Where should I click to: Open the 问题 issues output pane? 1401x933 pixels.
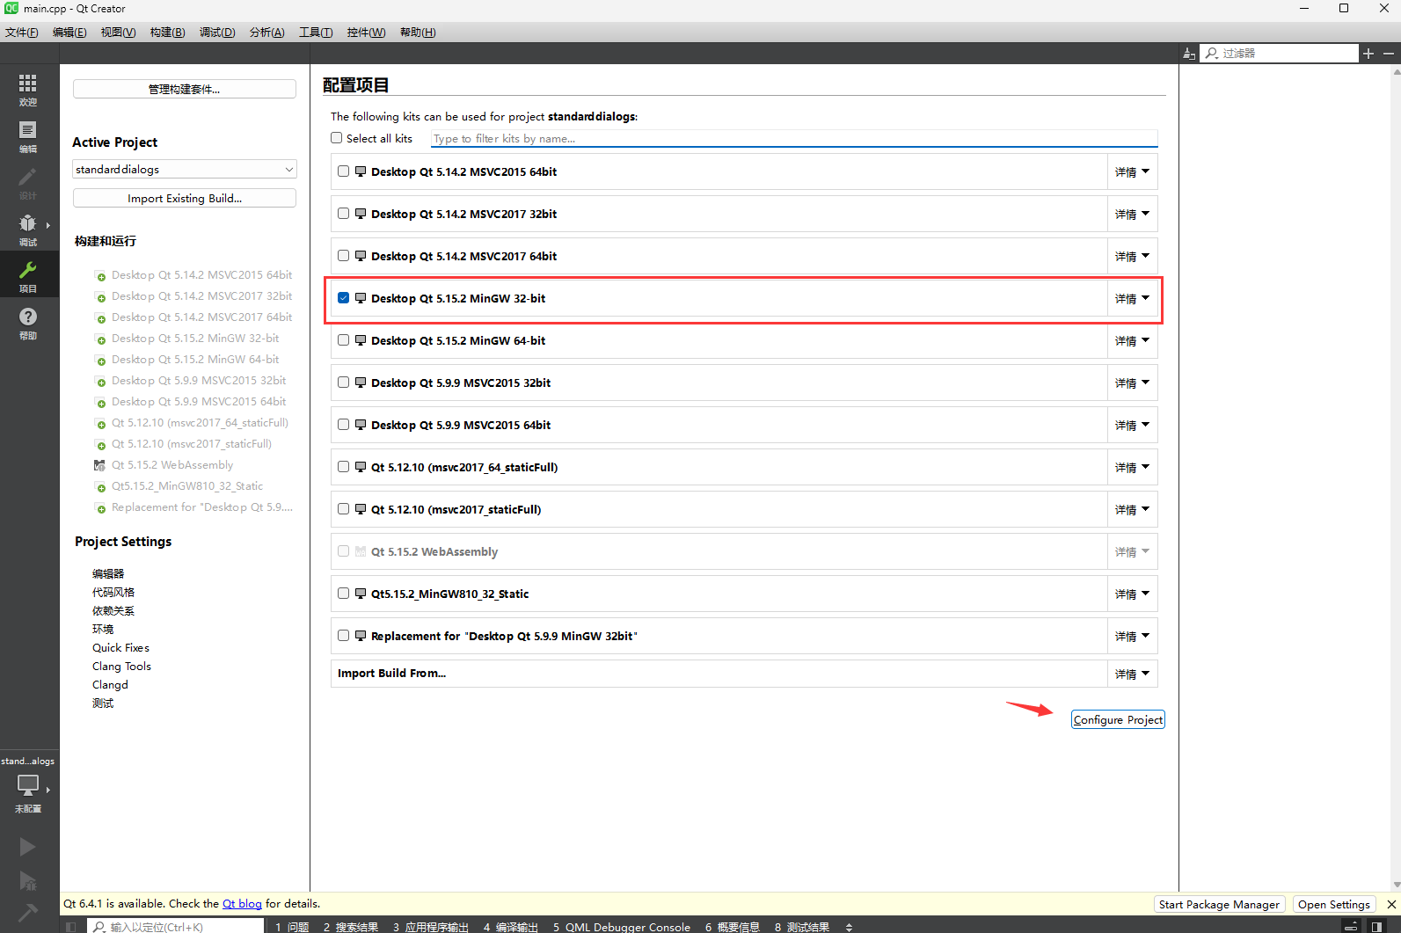pyautogui.click(x=292, y=927)
